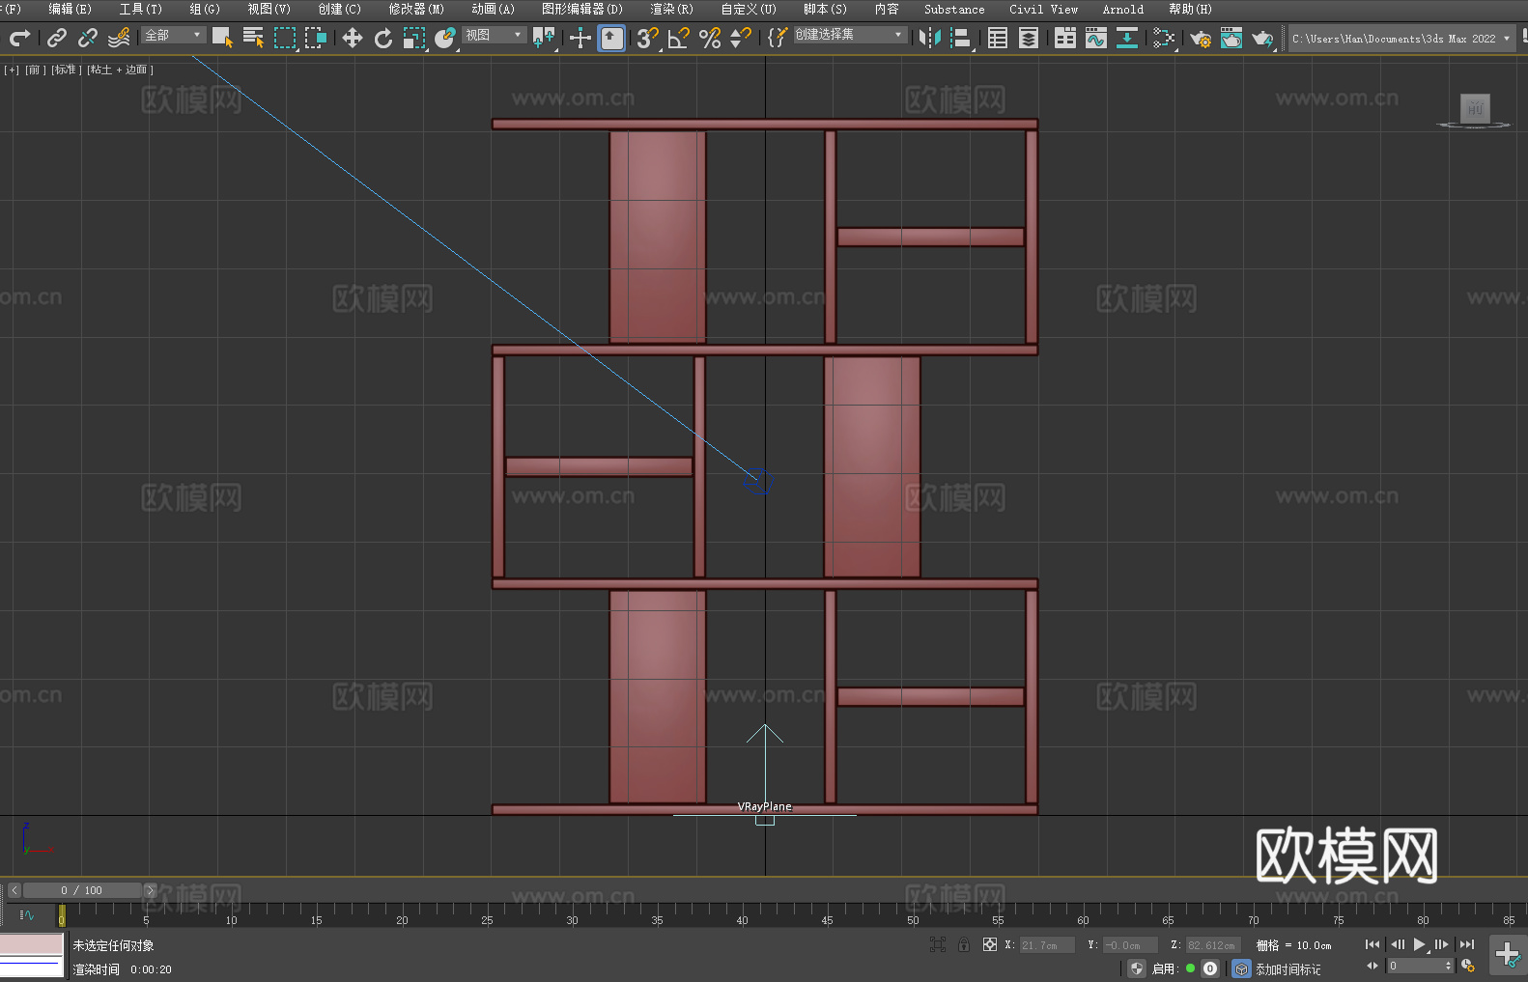Click the Render Production teapot icon
Screen dimensions: 1528x982
point(1262,38)
